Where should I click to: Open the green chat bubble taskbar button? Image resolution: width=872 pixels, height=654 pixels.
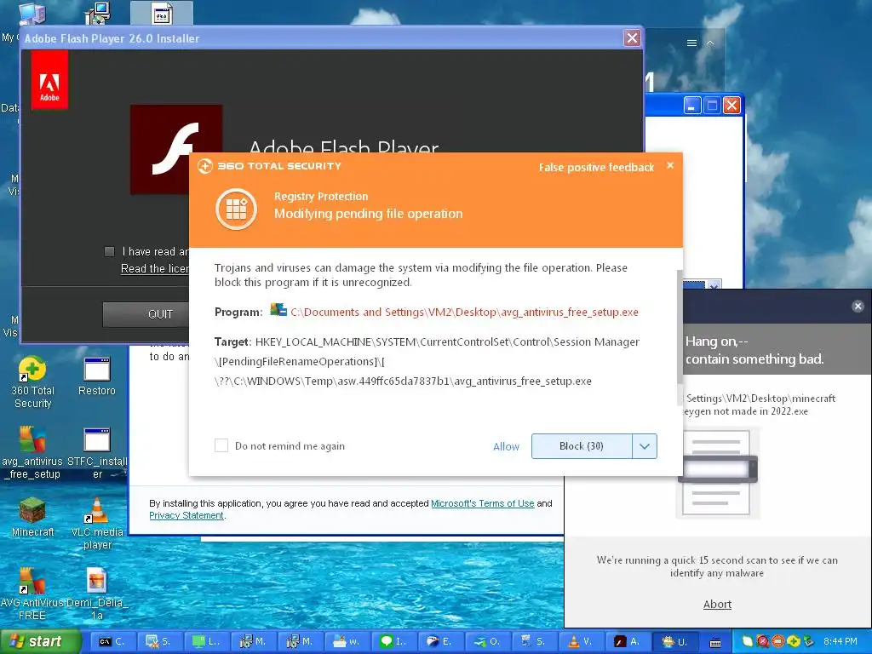393,641
